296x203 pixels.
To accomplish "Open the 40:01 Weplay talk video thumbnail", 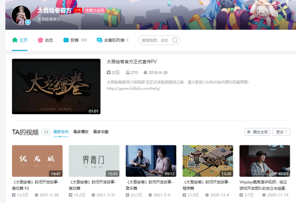I will point(265,161).
